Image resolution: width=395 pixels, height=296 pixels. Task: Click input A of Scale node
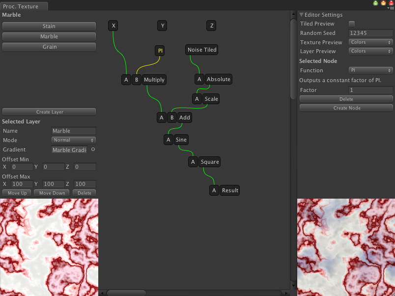click(197, 99)
